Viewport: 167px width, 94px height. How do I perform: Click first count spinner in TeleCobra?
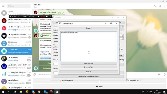pyautogui.click(x=123, y=35)
